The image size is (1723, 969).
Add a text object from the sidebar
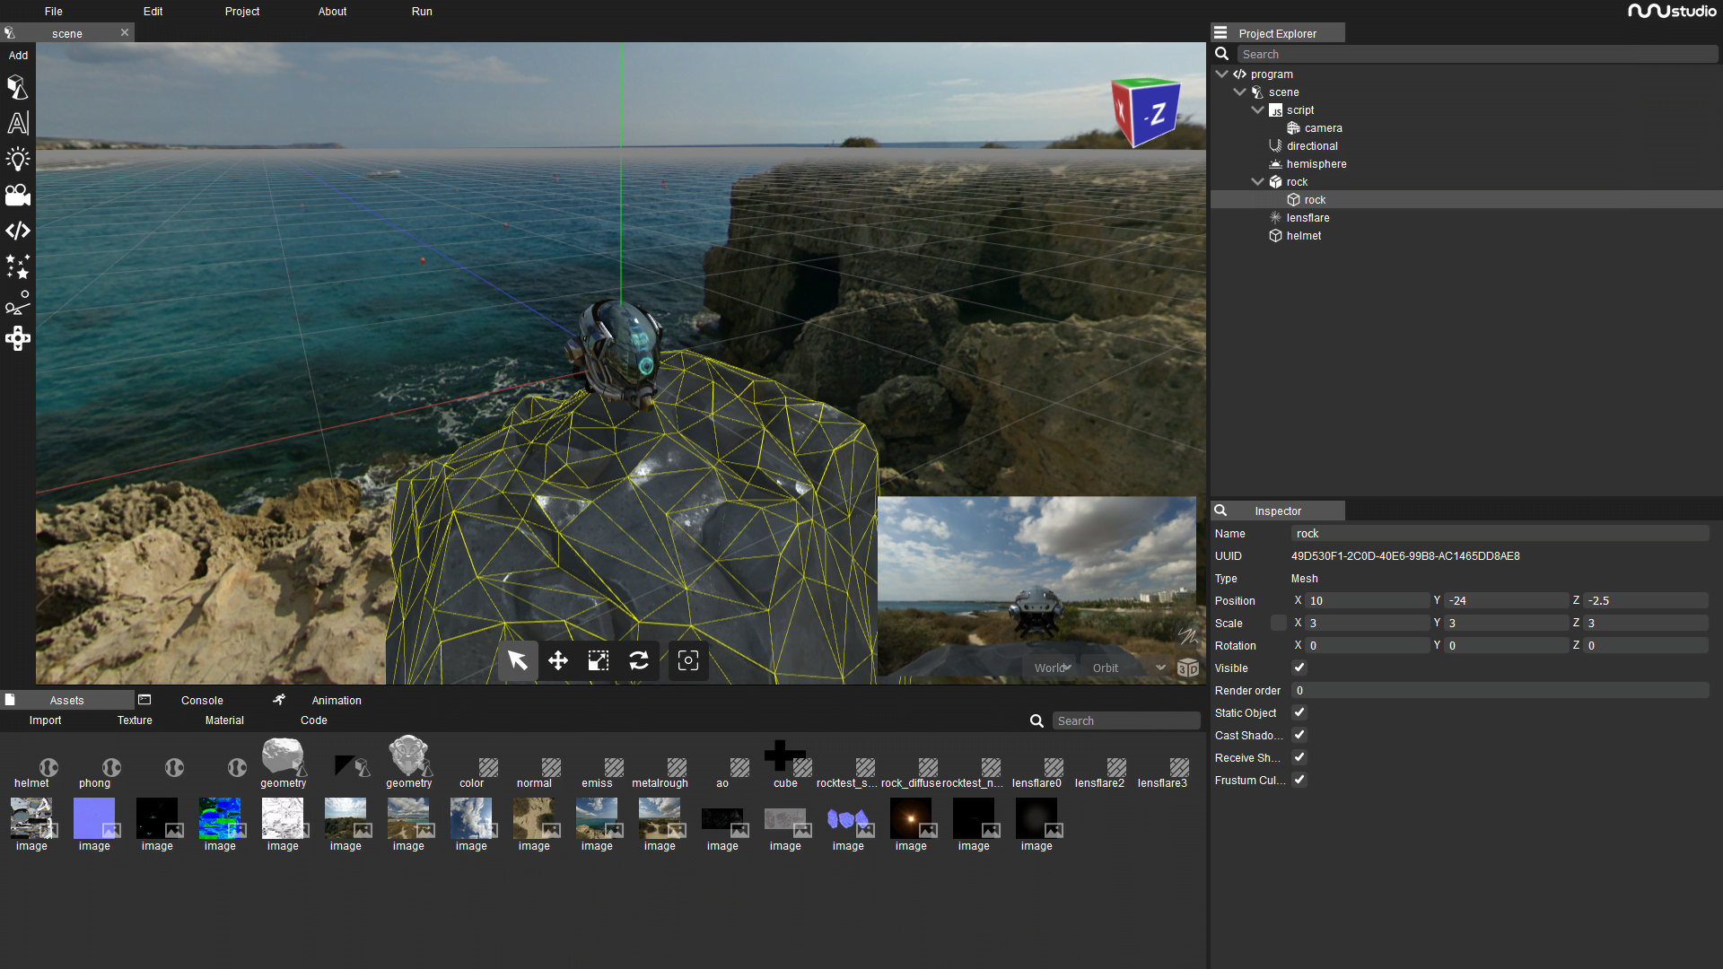point(18,123)
